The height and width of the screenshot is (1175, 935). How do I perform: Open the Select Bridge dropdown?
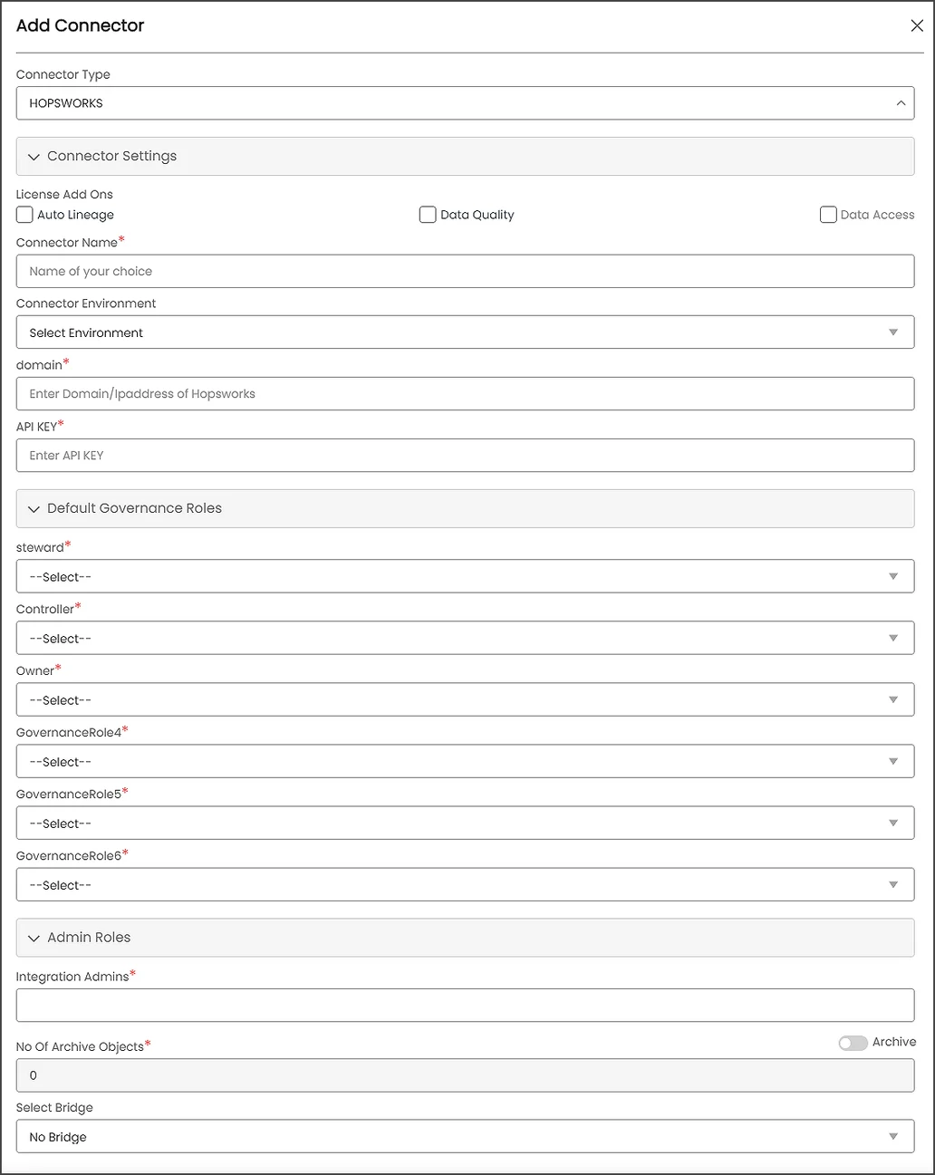[465, 1137]
